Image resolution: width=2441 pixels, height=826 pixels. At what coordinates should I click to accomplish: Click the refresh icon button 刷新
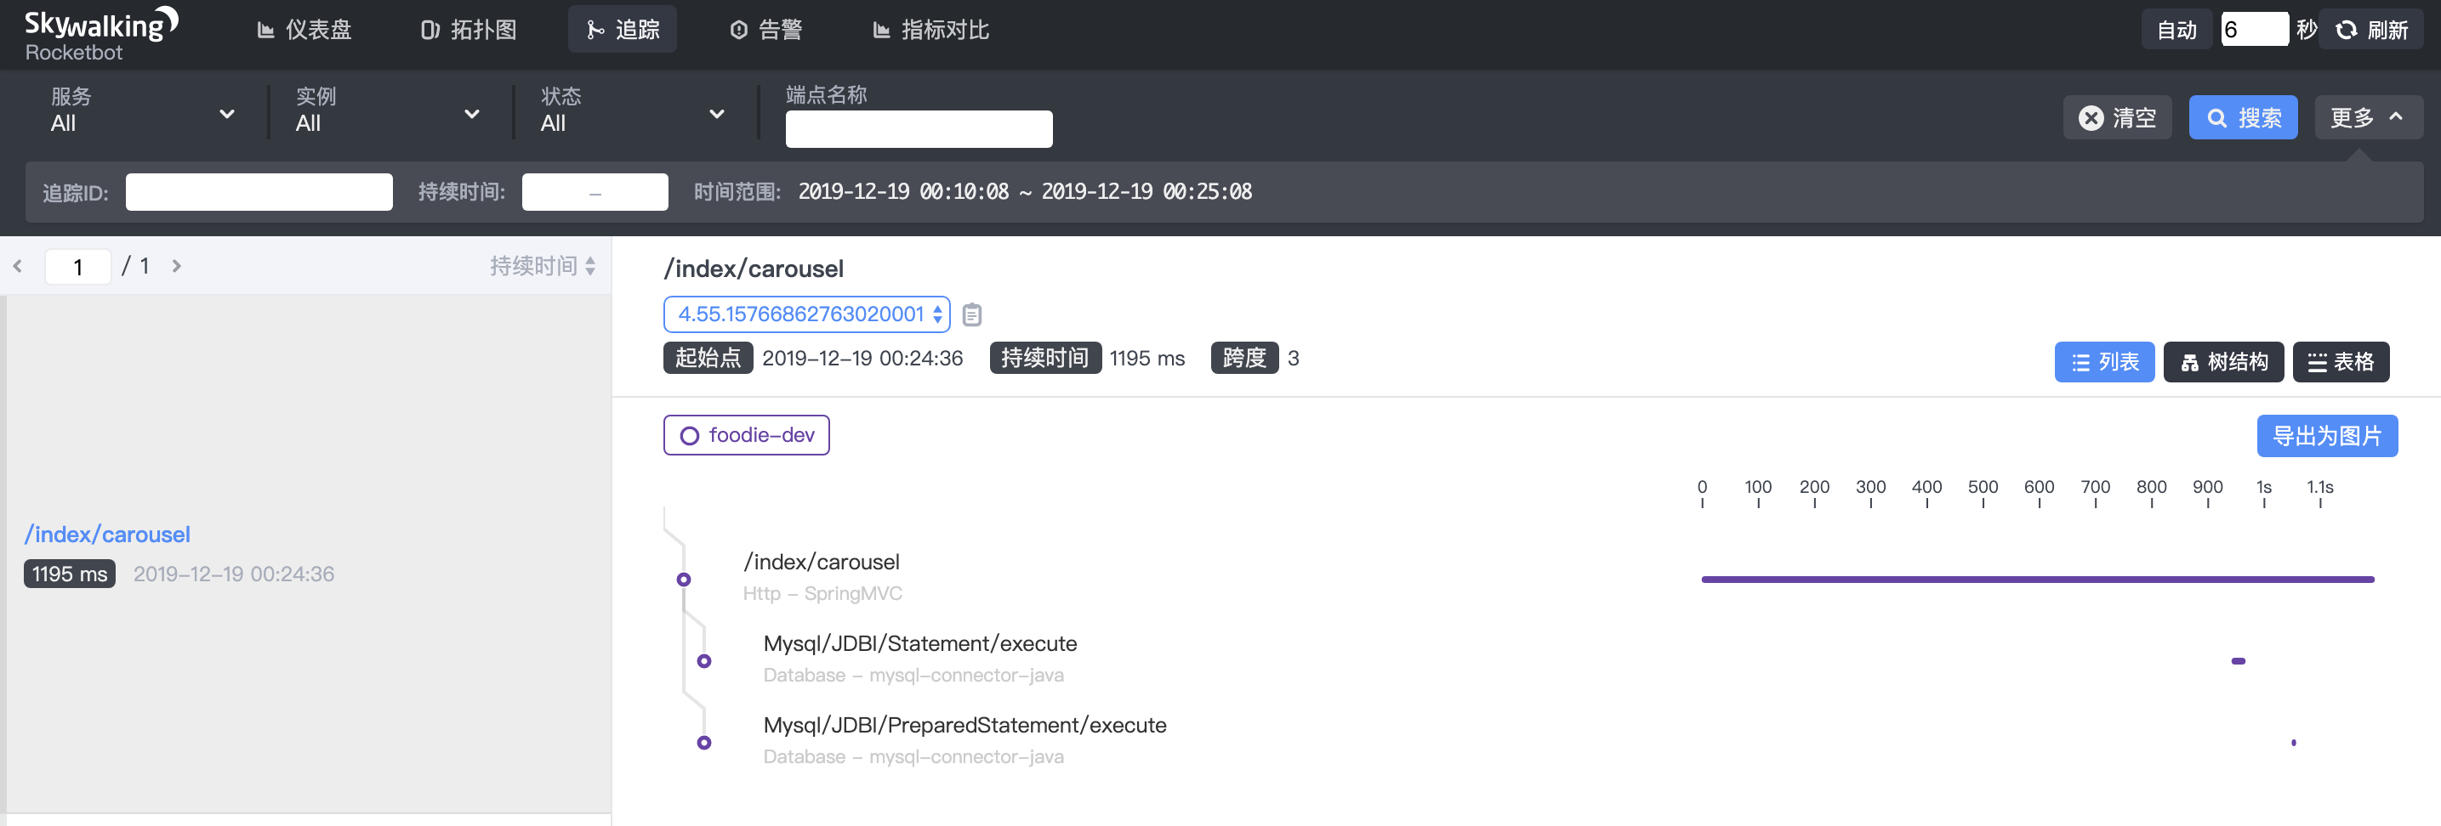[2371, 31]
